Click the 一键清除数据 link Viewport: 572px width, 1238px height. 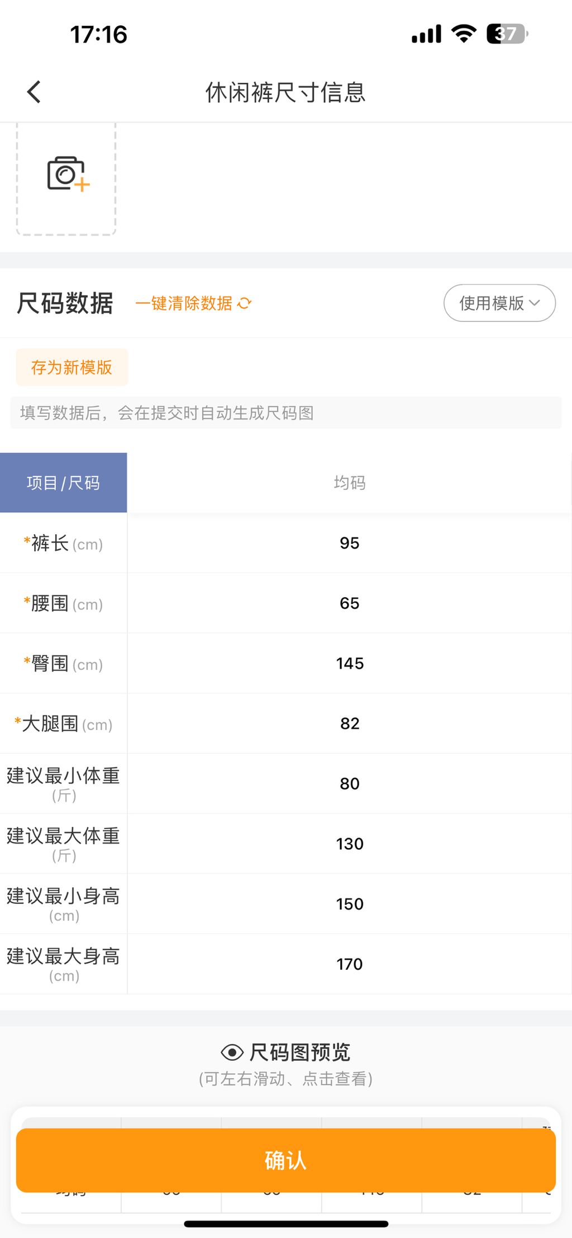(184, 303)
